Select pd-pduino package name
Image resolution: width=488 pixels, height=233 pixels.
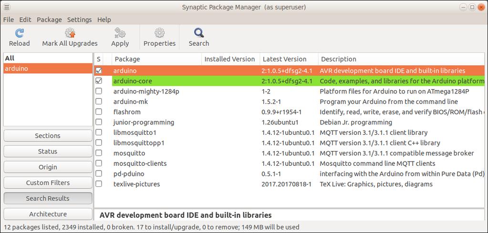tap(129, 173)
